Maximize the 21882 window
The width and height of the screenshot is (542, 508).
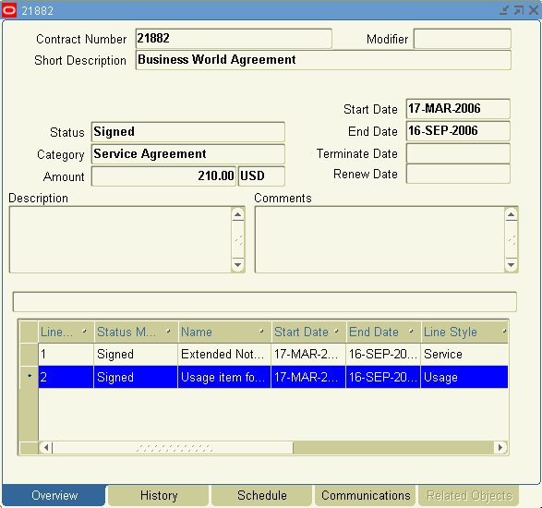pos(519,10)
